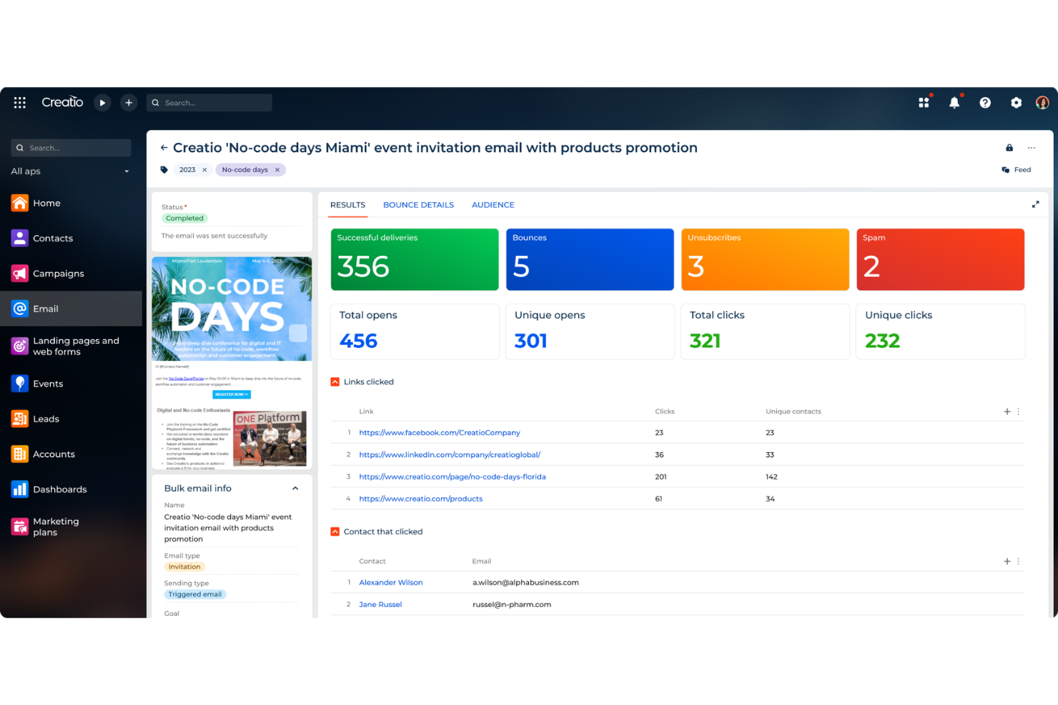
Task: Click the Total opens metric card
Action: [415, 331]
